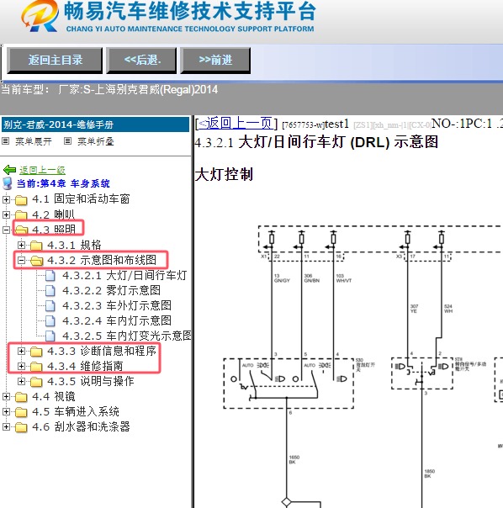This screenshot has height=508, width=503.
Task: Click 菜单展开 to expand all menus
Action: [x=34, y=141]
